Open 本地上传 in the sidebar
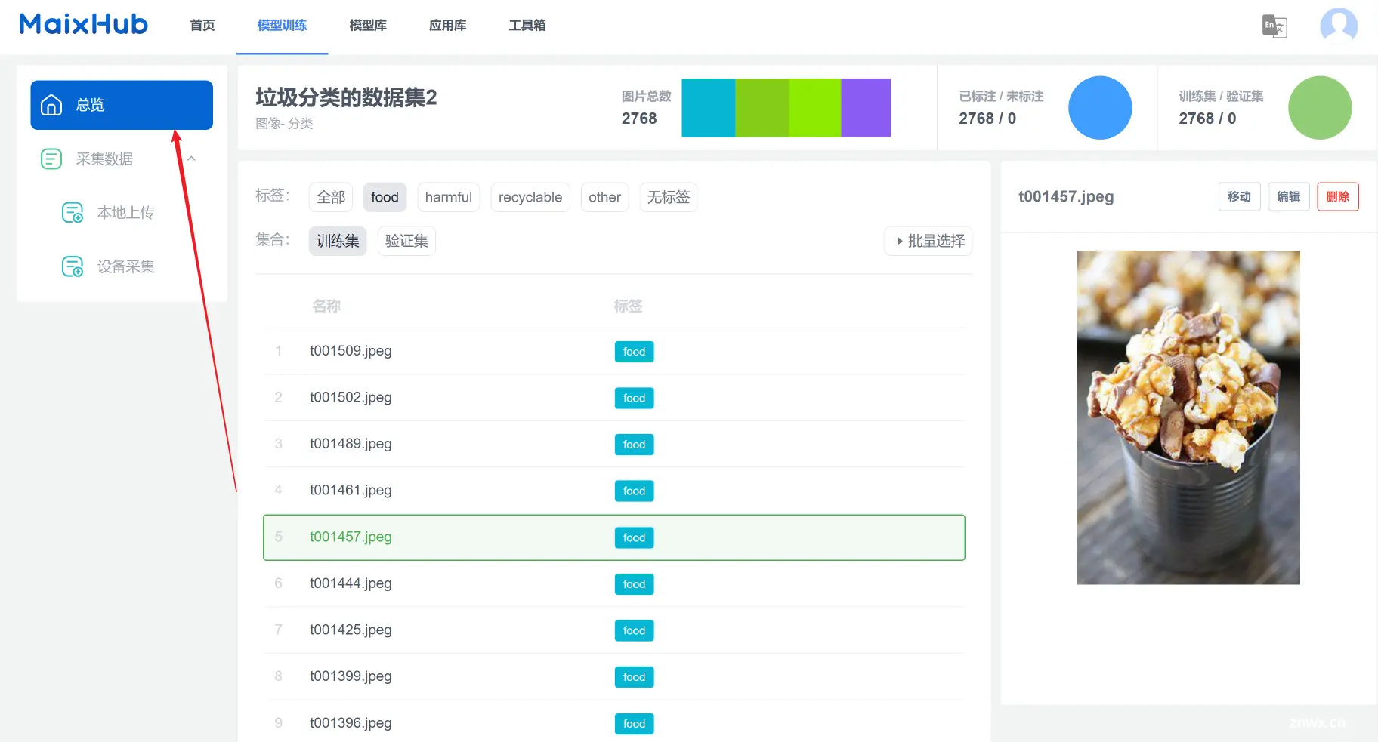Viewport: 1378px width, 742px height. coord(125,213)
